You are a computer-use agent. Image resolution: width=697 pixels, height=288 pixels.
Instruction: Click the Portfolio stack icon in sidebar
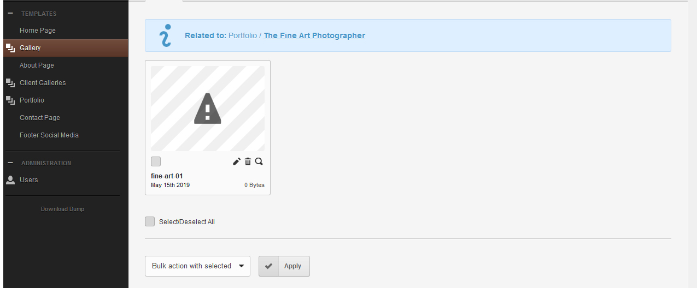point(10,100)
